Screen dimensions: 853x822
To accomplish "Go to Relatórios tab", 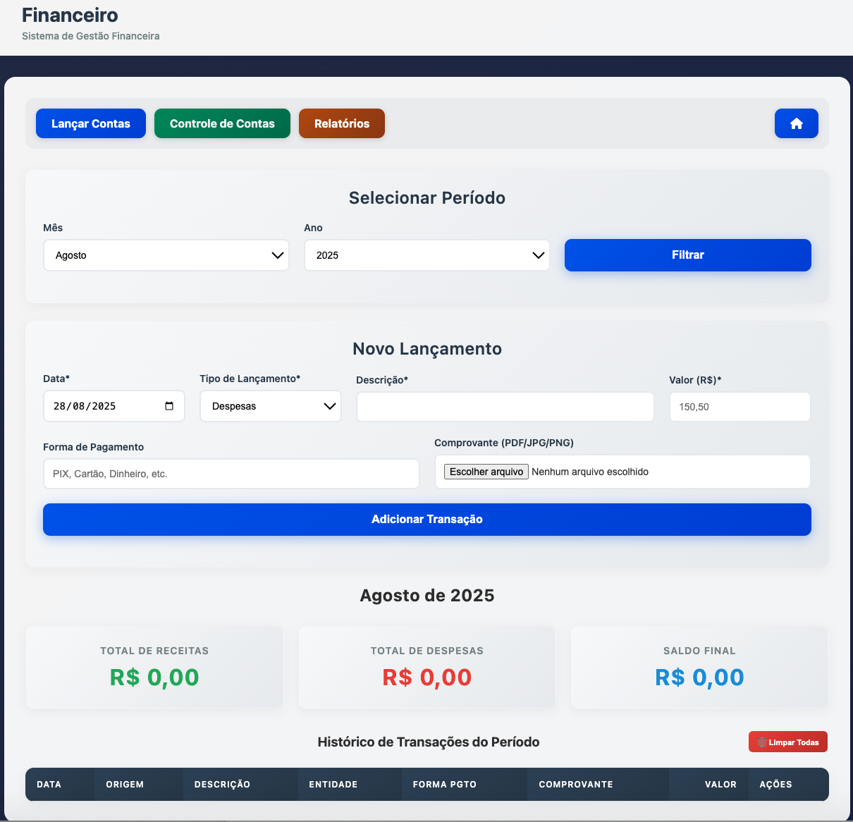I will coord(342,123).
